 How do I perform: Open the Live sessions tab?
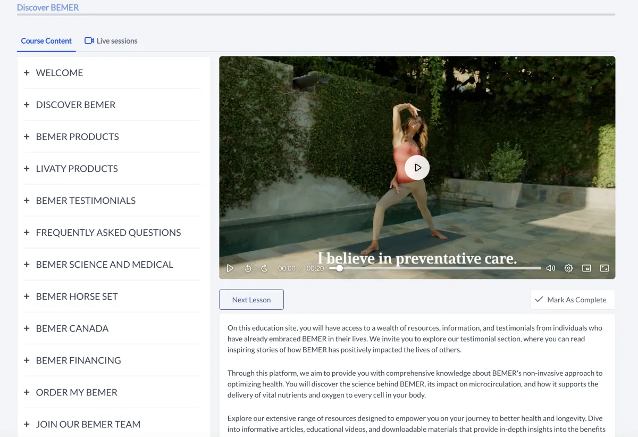click(111, 41)
